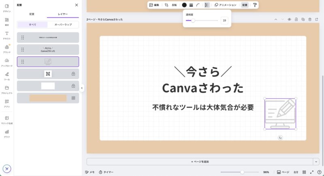Select the locked grid pattern layer
Screen dimensions: 324x176
pos(48,74)
